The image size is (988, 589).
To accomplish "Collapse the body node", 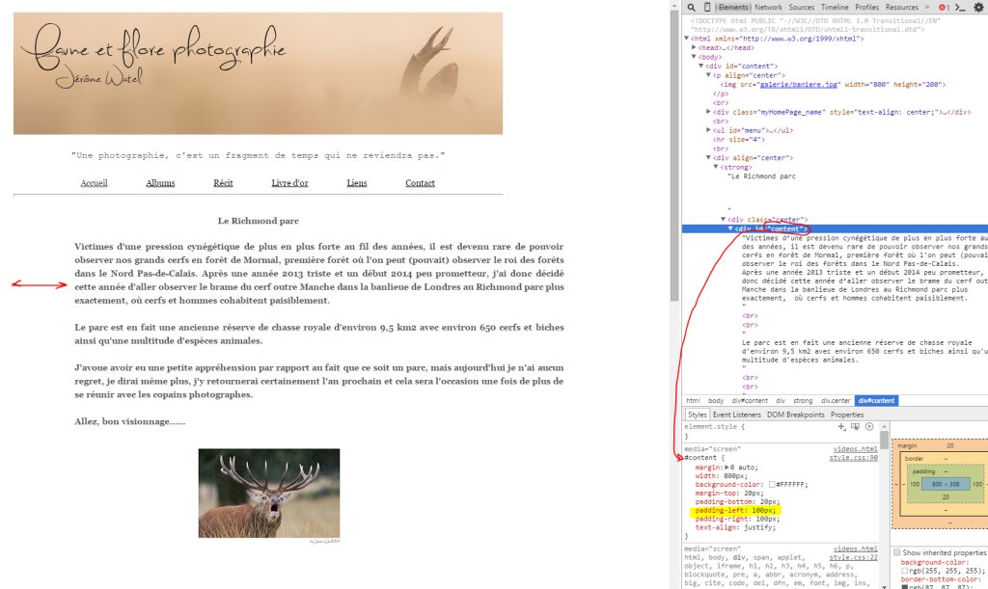I will [694, 57].
